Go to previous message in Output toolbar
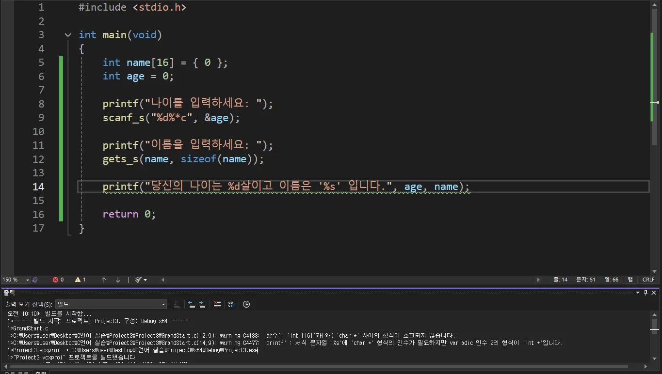This screenshot has width=662, height=374. coord(192,304)
